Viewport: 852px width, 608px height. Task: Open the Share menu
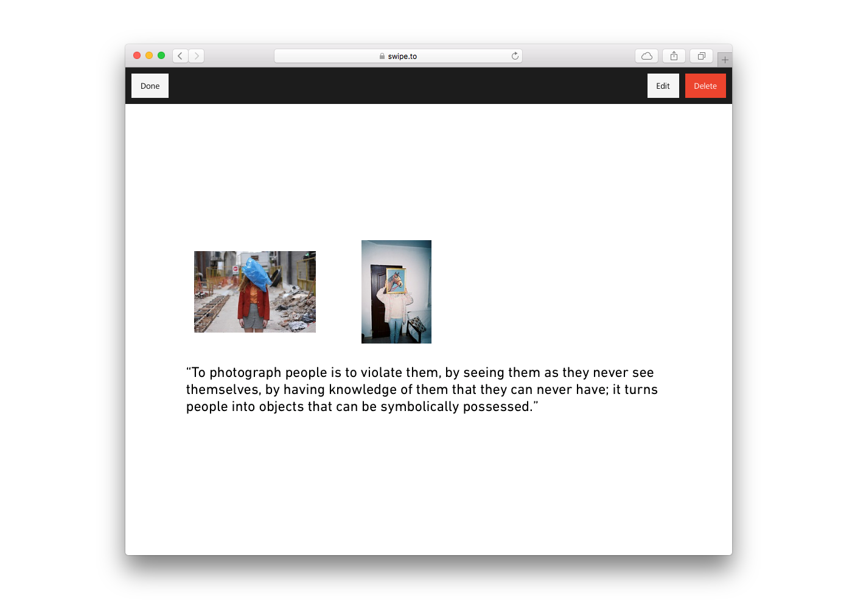click(674, 55)
